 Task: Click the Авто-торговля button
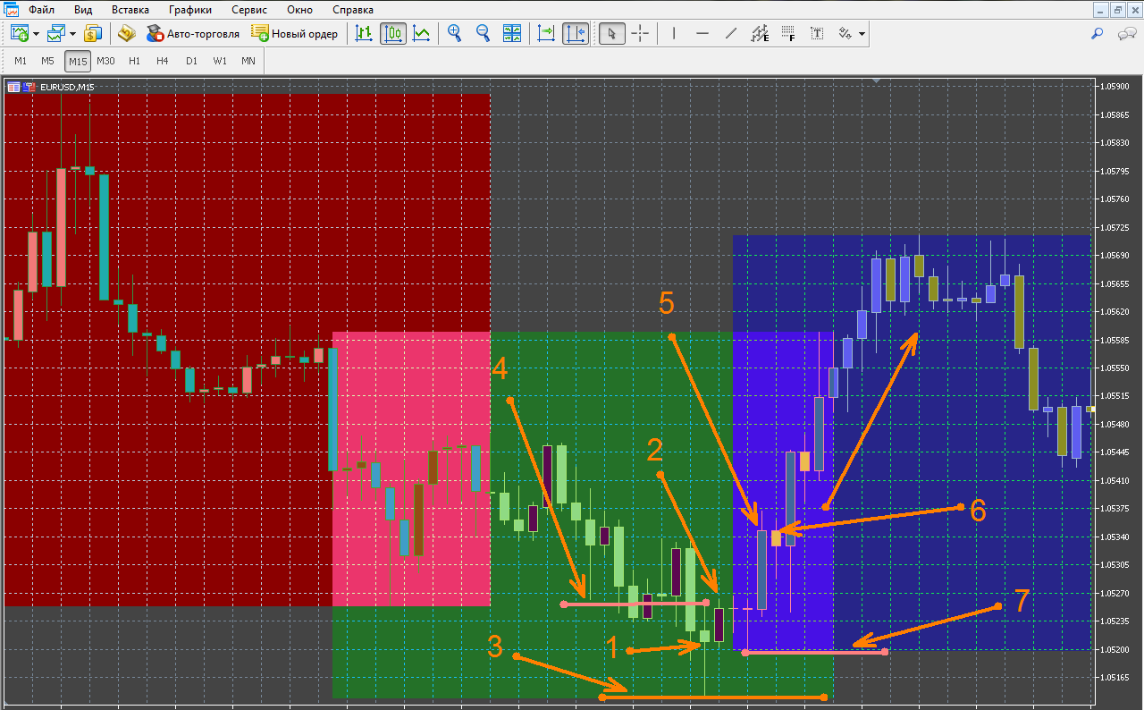[x=193, y=34]
